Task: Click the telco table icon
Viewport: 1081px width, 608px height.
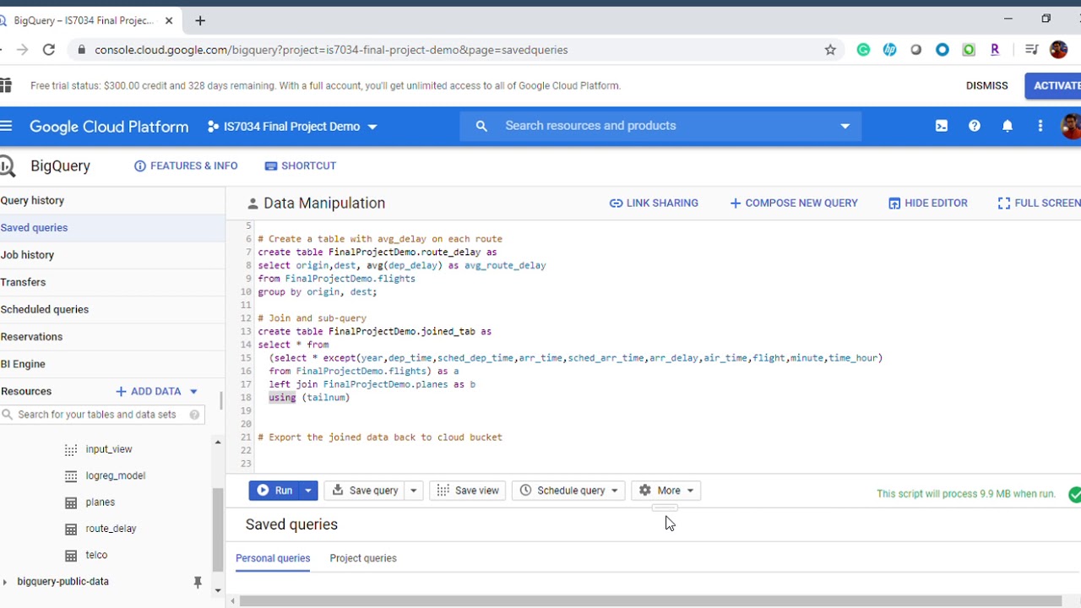Action: coord(71,556)
